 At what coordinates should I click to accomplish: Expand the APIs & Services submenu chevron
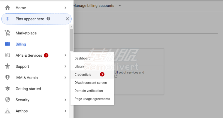pos(65,55)
